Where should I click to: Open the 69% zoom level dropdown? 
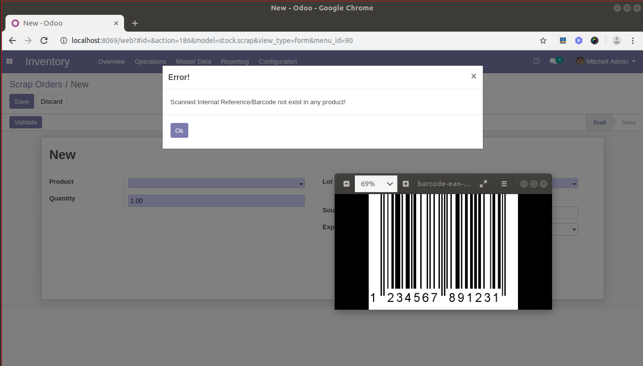coord(376,184)
